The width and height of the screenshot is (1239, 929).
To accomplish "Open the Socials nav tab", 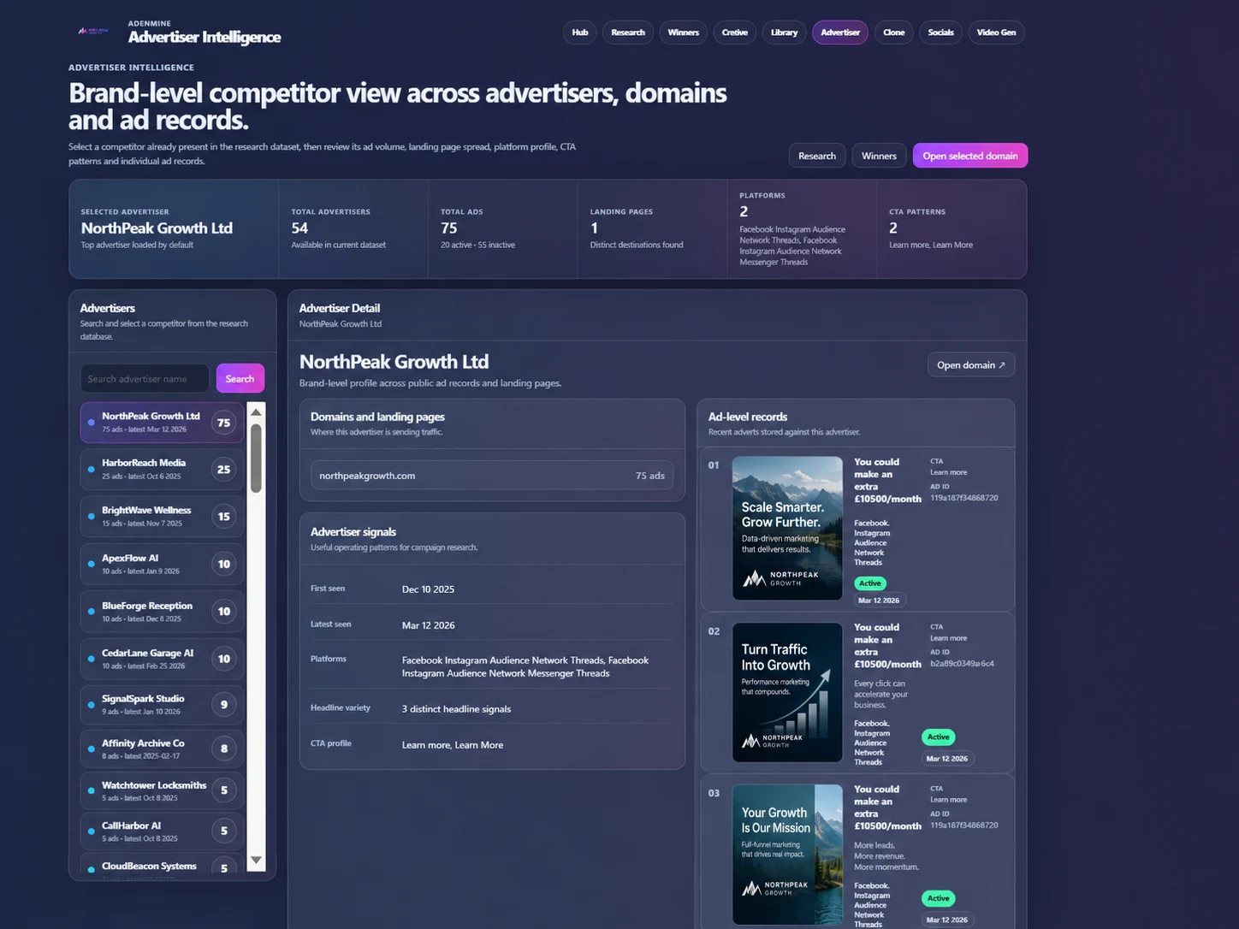I will click(x=941, y=33).
